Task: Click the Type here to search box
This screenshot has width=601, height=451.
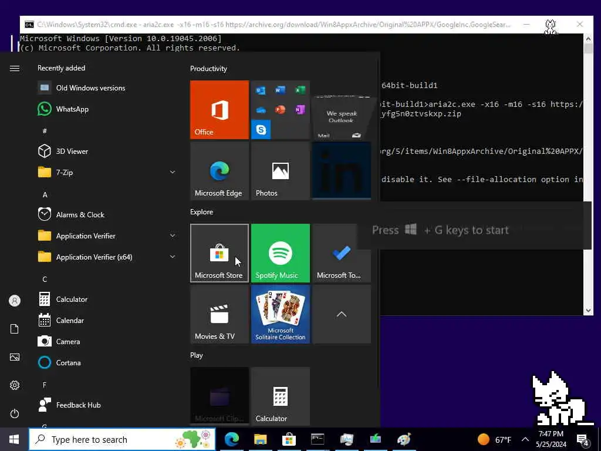Action: pos(122,439)
